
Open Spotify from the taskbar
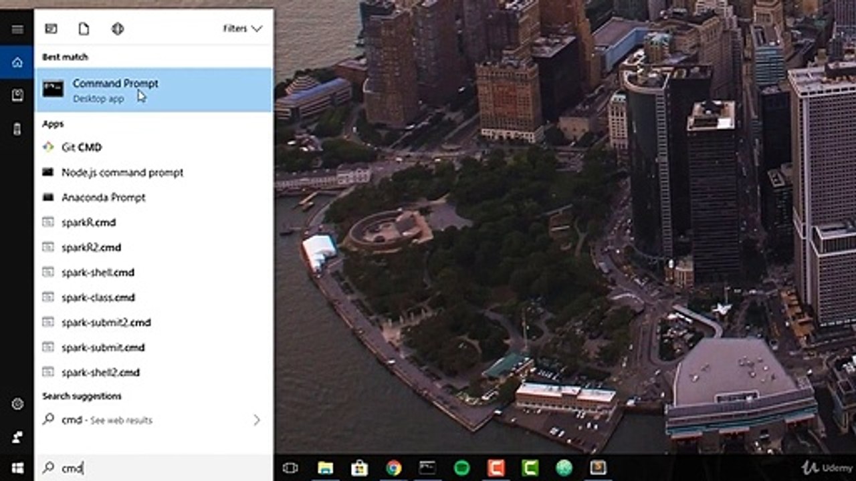(461, 468)
